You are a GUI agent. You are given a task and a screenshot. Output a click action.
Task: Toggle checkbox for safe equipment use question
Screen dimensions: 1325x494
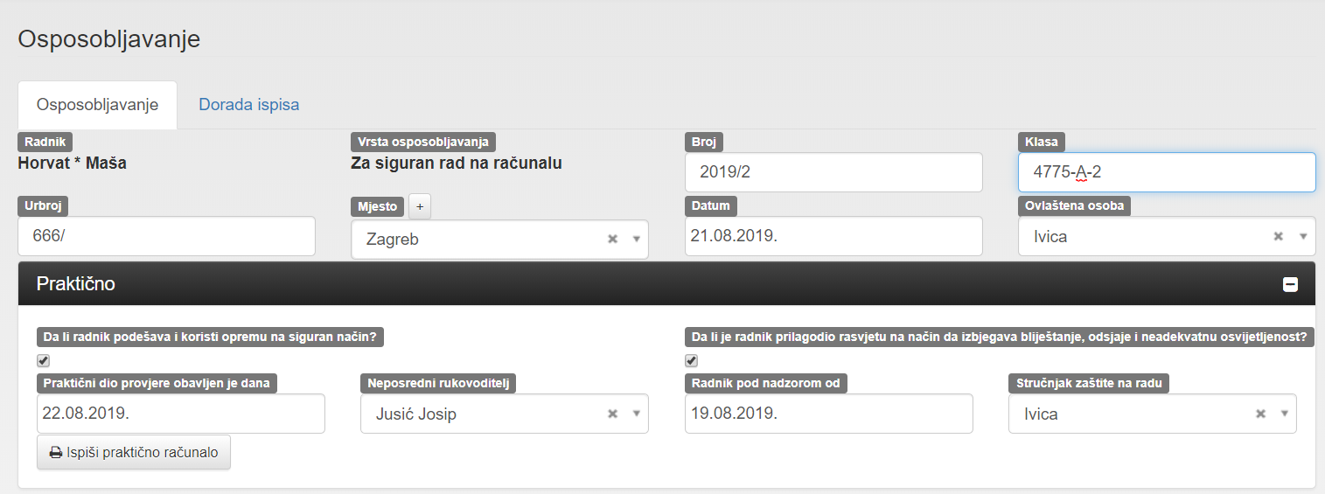(x=44, y=360)
